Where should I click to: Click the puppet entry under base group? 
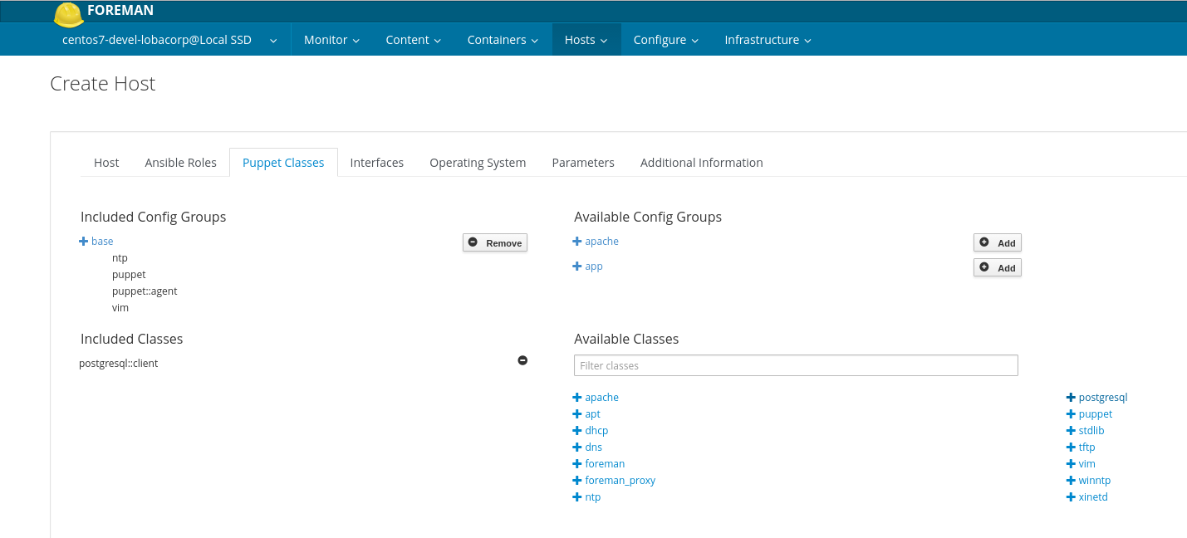(x=129, y=275)
